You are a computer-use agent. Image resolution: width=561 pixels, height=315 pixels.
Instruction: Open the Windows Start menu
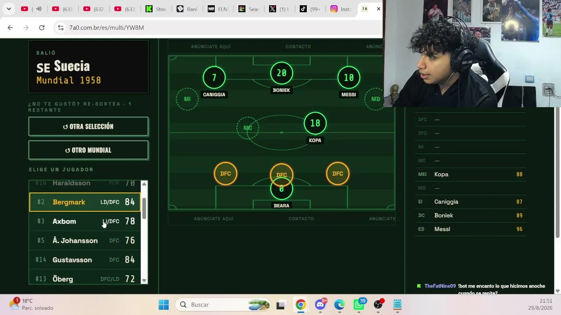pos(163,304)
